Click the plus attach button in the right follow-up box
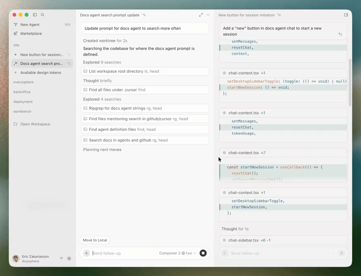The height and width of the screenshot is (276, 361). tap(225, 253)
